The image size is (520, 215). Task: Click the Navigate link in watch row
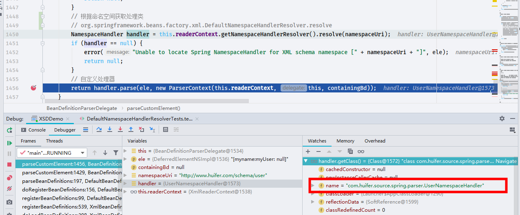click(x=506, y=161)
